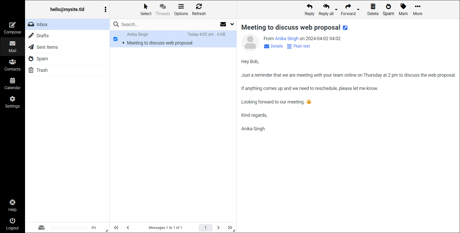
Task: Switch message view to Plain text
Action: tap(298, 46)
